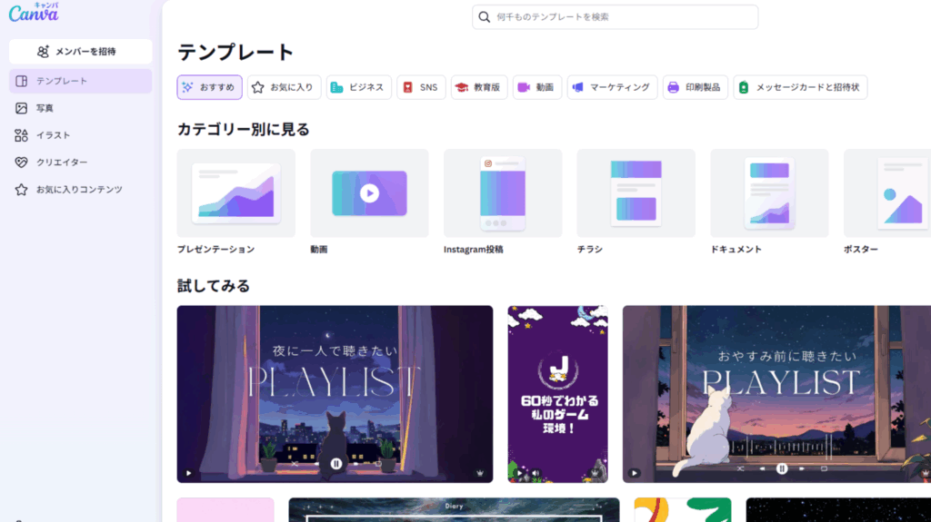Open テンプレート in the left sidebar
Viewport: 931px width, 522px height.
coord(80,81)
